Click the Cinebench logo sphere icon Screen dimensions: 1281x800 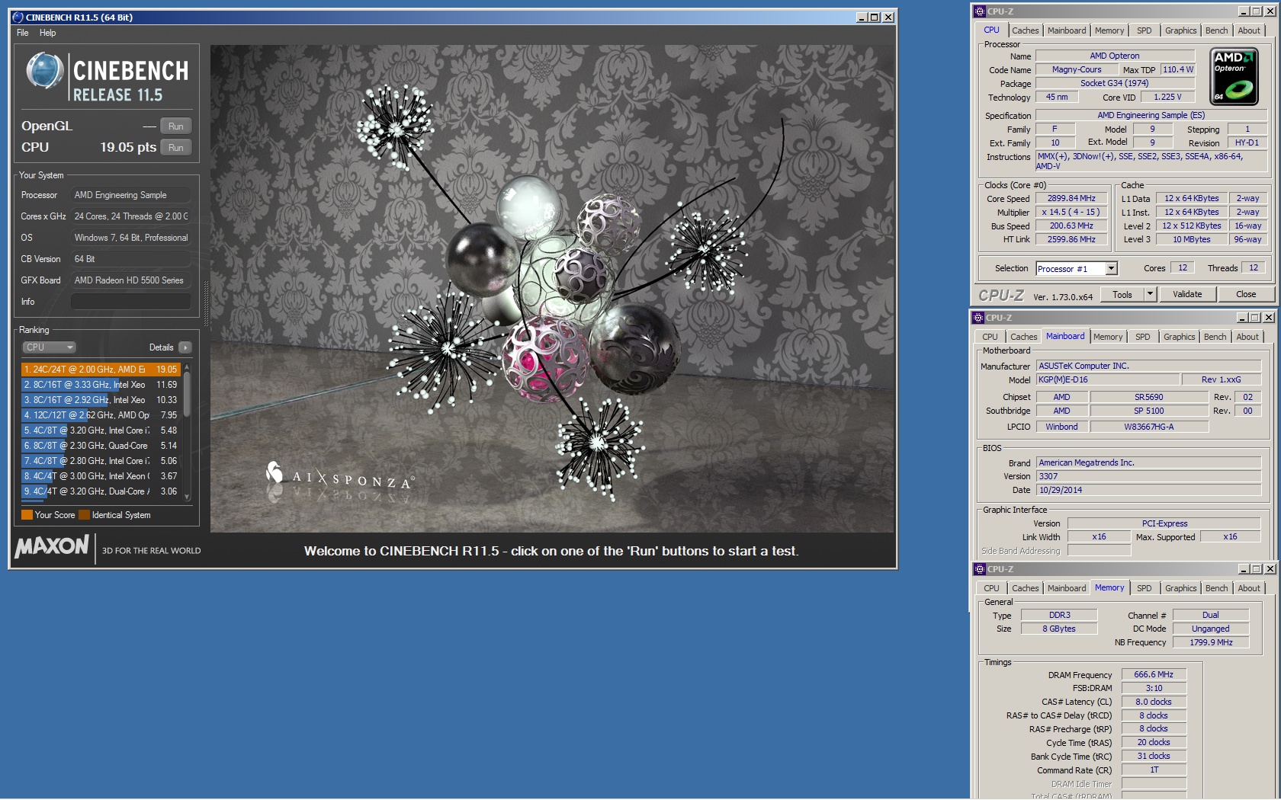click(45, 71)
